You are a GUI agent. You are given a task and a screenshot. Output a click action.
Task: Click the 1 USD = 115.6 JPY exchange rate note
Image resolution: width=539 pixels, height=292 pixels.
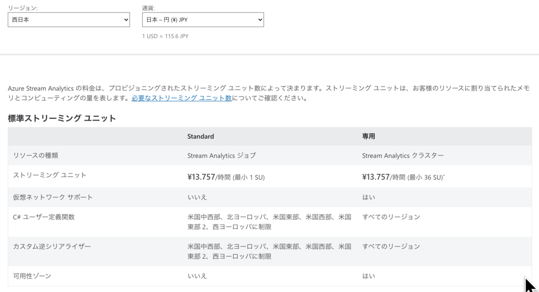click(x=165, y=36)
